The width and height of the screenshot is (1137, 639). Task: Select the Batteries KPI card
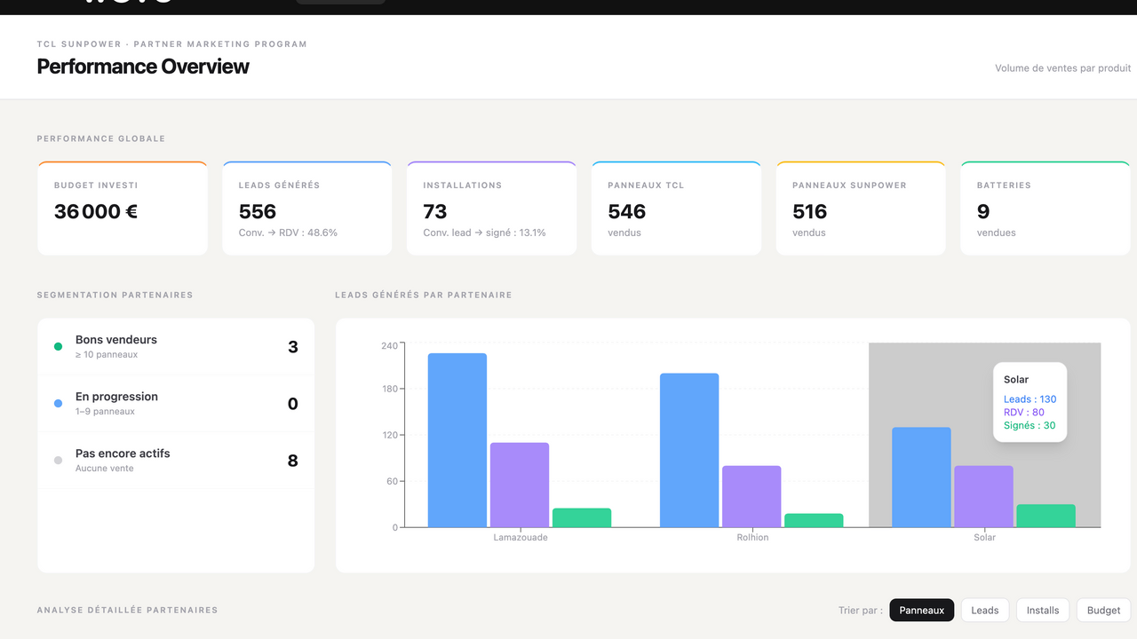click(x=1046, y=209)
